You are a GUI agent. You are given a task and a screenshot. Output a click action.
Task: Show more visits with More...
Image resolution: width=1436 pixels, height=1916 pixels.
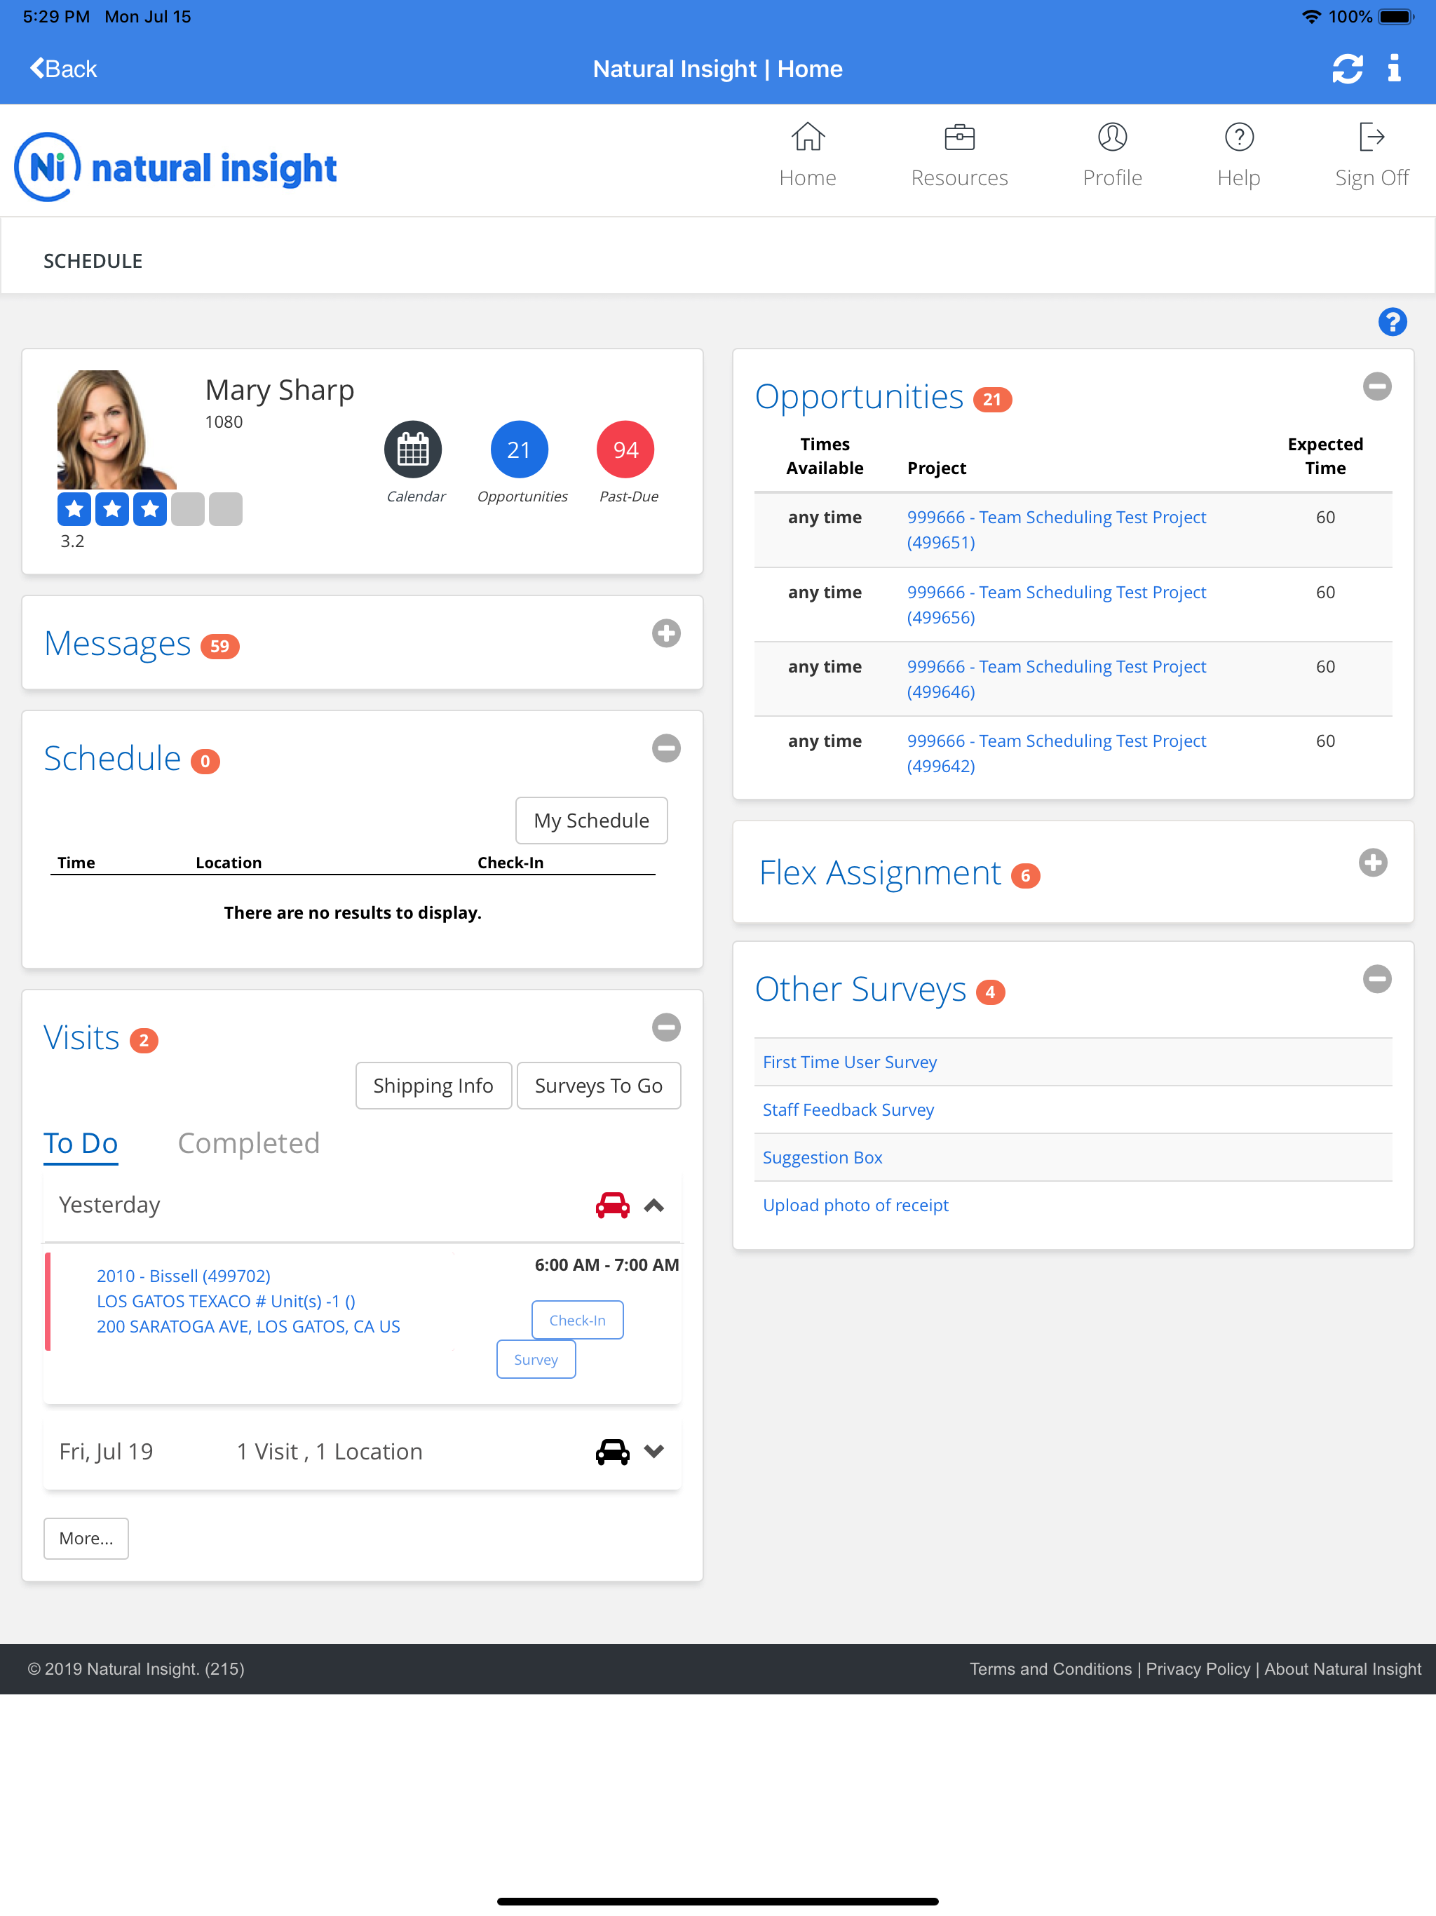tap(86, 1539)
